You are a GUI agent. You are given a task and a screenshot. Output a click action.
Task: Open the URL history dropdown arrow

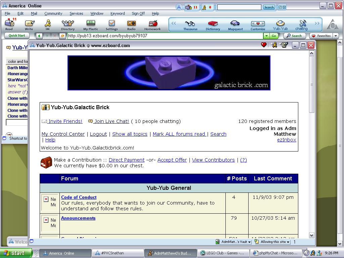[x=266, y=36]
